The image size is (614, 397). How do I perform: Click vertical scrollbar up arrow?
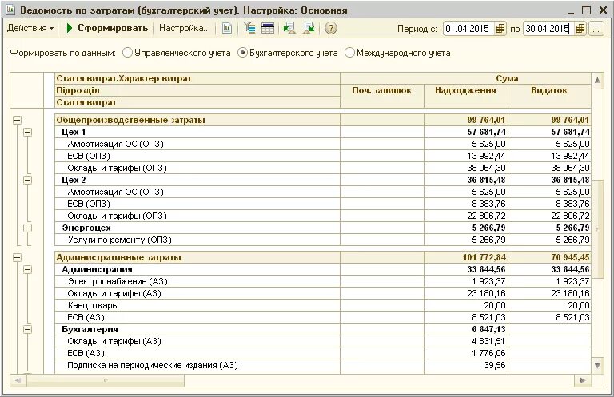tap(597, 81)
